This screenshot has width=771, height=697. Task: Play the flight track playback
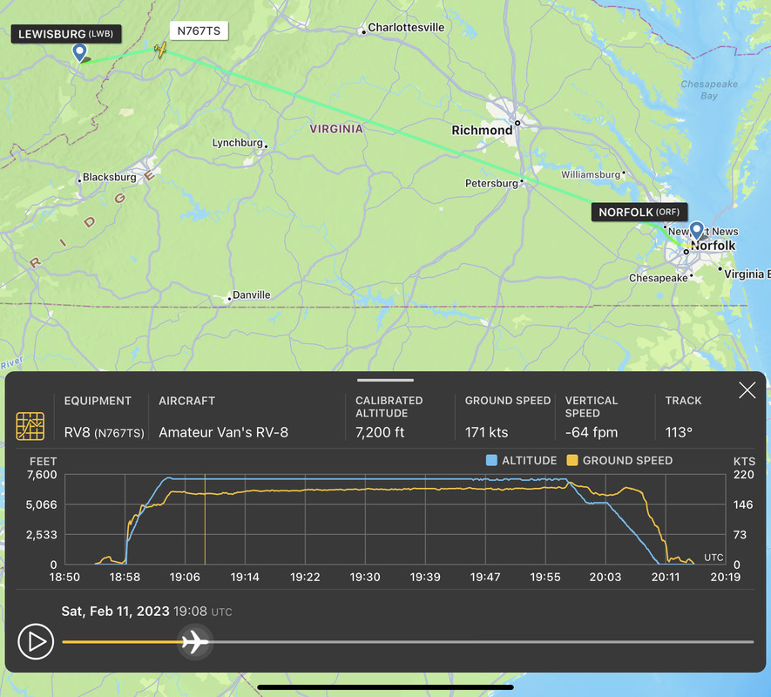(x=36, y=641)
